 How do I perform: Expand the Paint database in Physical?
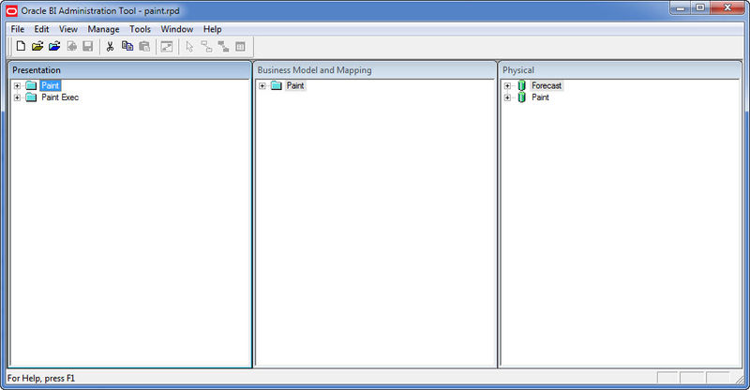507,97
